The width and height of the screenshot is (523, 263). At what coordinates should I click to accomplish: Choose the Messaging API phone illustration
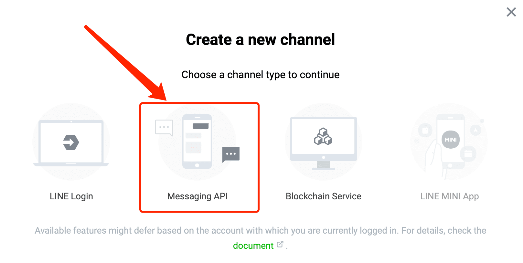(x=197, y=142)
